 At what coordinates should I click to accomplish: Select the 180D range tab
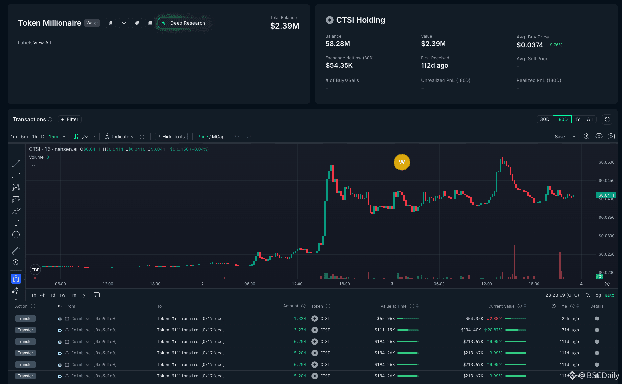(562, 119)
